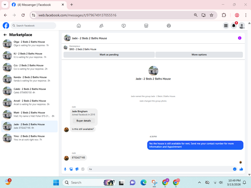
Task: Open Kenda's 2 Beds 2 Baths House chat
Action: pos(30,79)
